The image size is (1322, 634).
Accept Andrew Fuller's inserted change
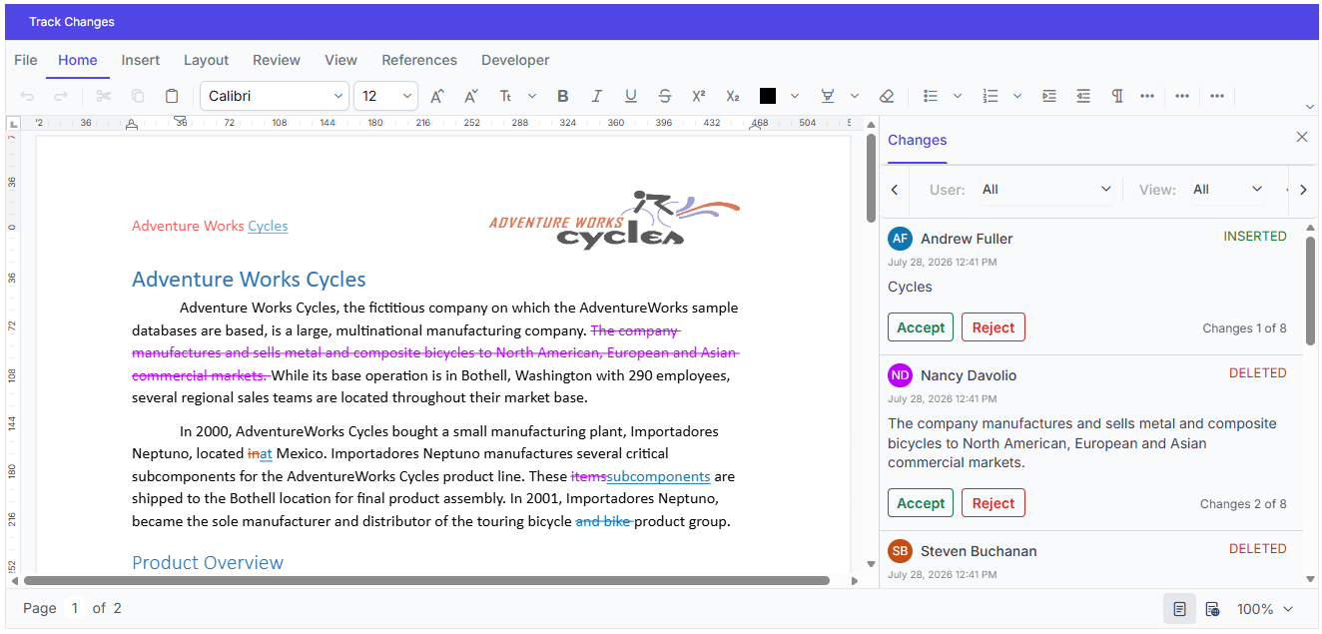(921, 327)
